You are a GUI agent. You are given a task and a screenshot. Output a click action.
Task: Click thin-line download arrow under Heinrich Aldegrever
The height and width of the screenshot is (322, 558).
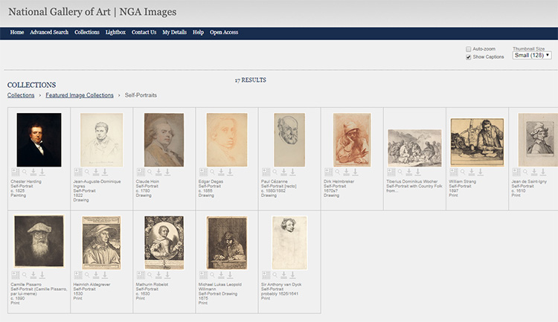point(105,275)
